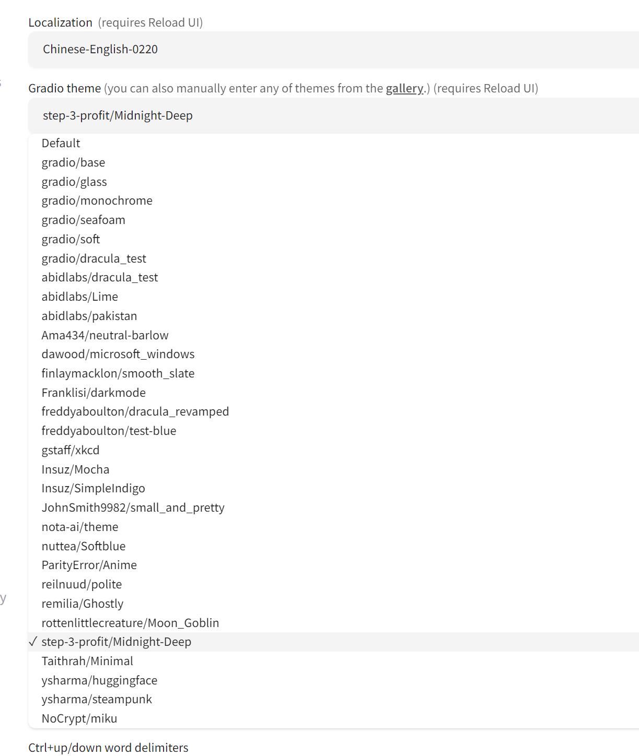Choose the remilia/Ghostly theme
The height and width of the screenshot is (756, 639).
[83, 604]
